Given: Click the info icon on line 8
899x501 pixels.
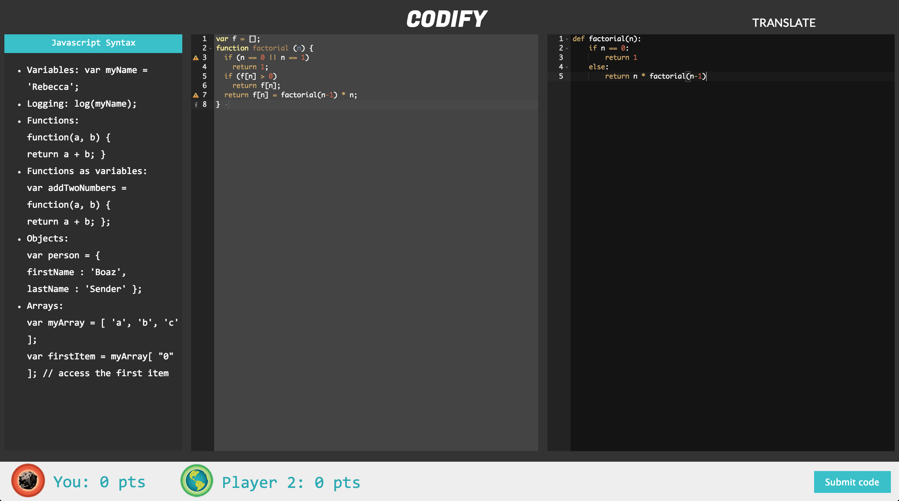Looking at the screenshot, I should tap(196, 104).
